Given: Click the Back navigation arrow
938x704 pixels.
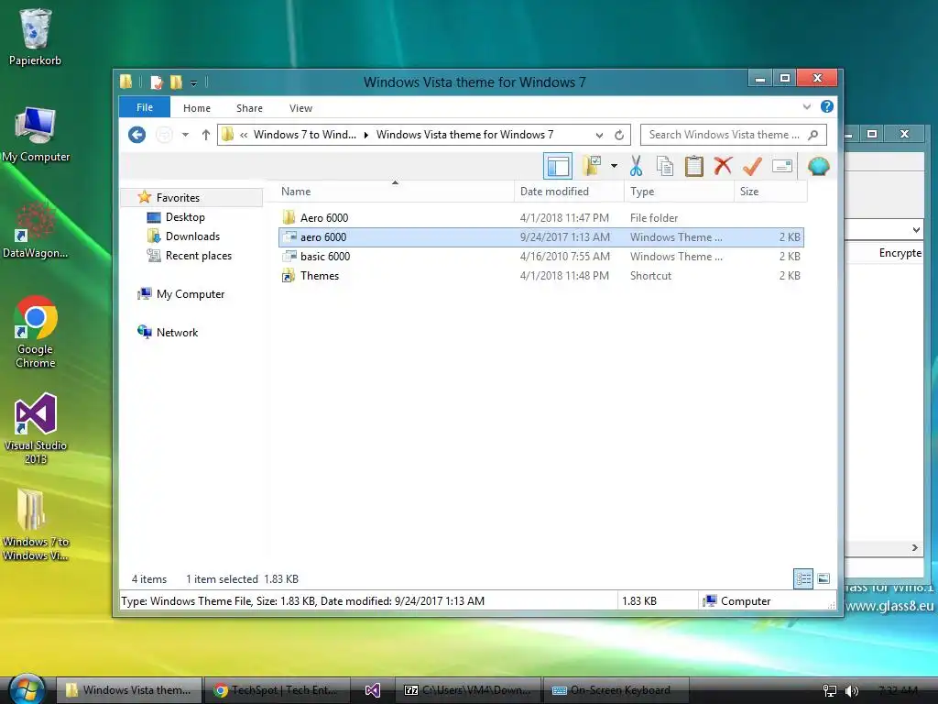Looking at the screenshot, I should [x=137, y=135].
